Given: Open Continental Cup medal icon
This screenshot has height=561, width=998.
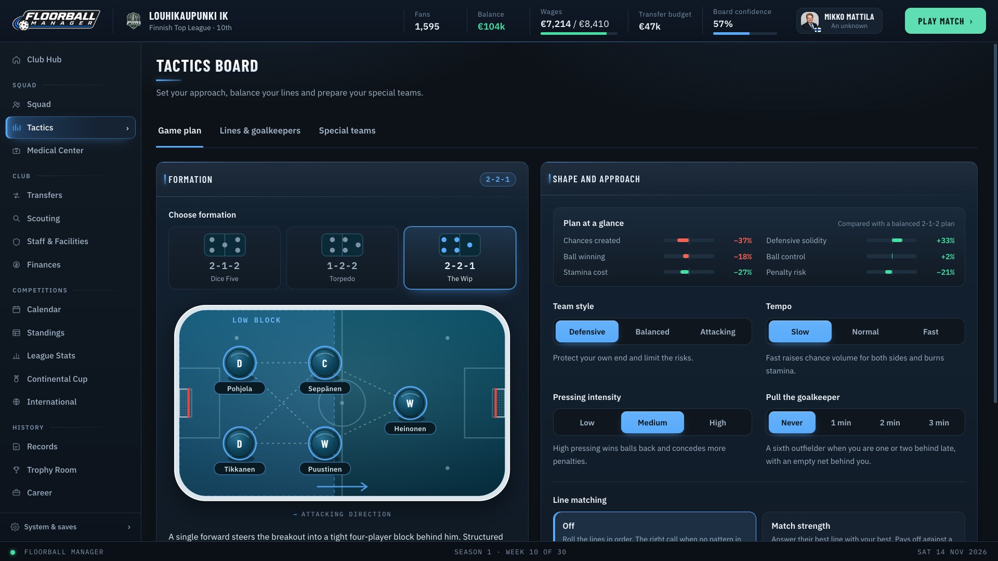Looking at the screenshot, I should tap(17, 379).
